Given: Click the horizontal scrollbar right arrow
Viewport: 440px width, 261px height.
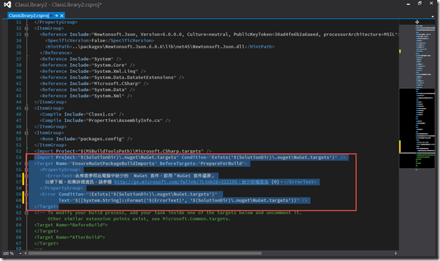Looking at the screenshot, I should [x=396, y=253].
